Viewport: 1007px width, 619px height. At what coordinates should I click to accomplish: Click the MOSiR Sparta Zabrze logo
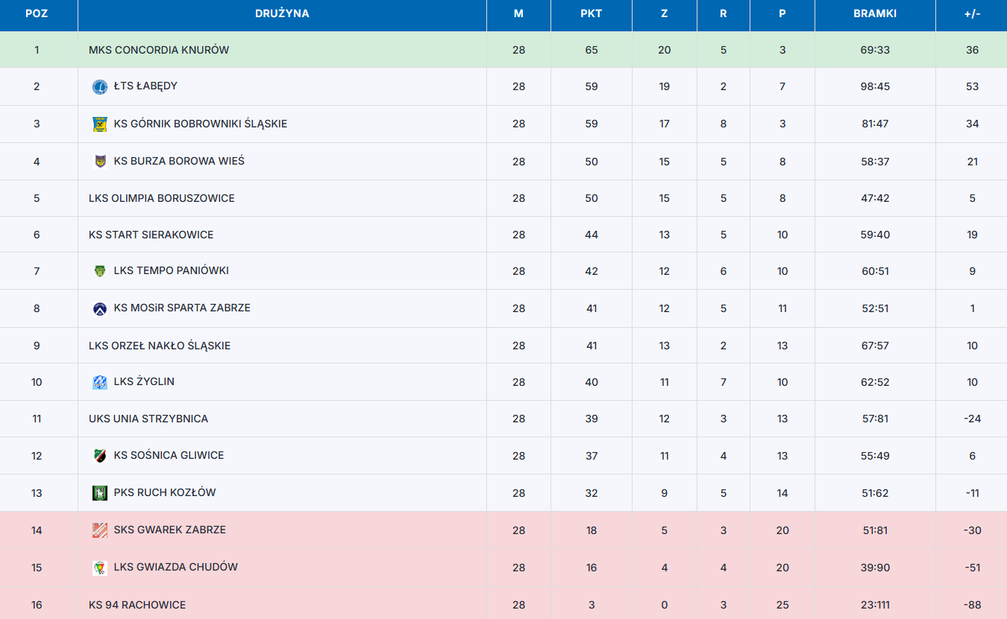point(100,308)
